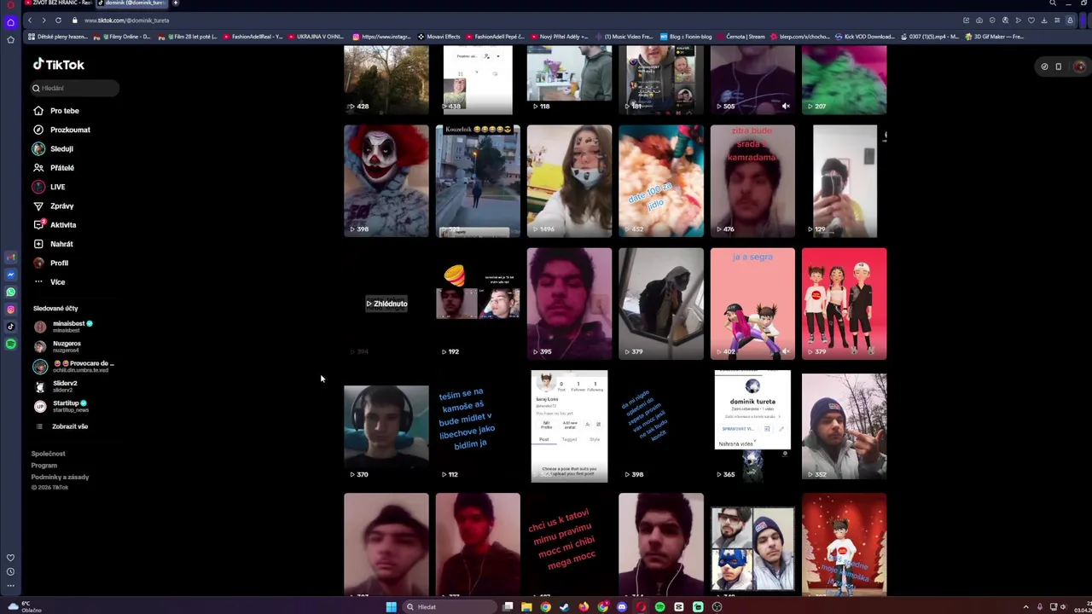The width and height of the screenshot is (1092, 614).
Task: Open the face-mask filter video with 1496 views
Action: pos(569,181)
